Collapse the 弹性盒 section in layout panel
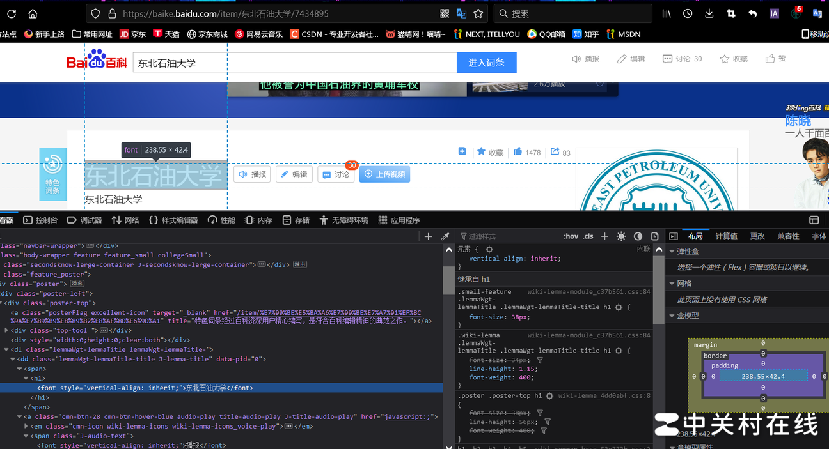Viewport: 829px width, 449px height. [x=672, y=252]
